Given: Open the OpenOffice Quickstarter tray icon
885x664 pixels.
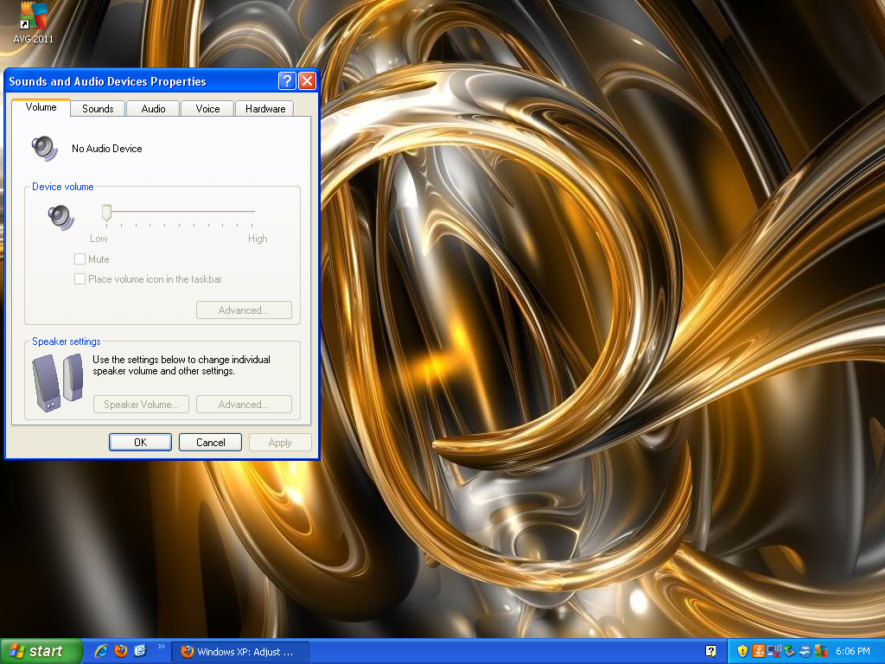Looking at the screenshot, I should coord(805,652).
